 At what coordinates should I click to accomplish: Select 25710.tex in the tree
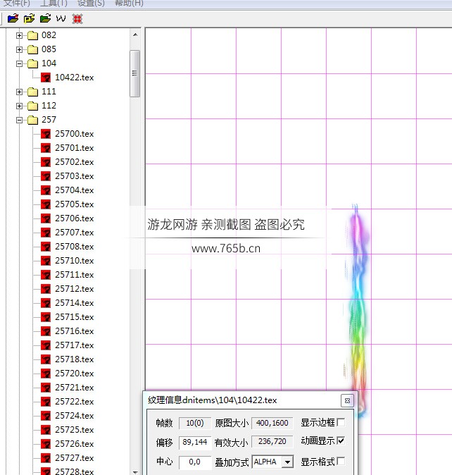pyautogui.click(x=75, y=261)
